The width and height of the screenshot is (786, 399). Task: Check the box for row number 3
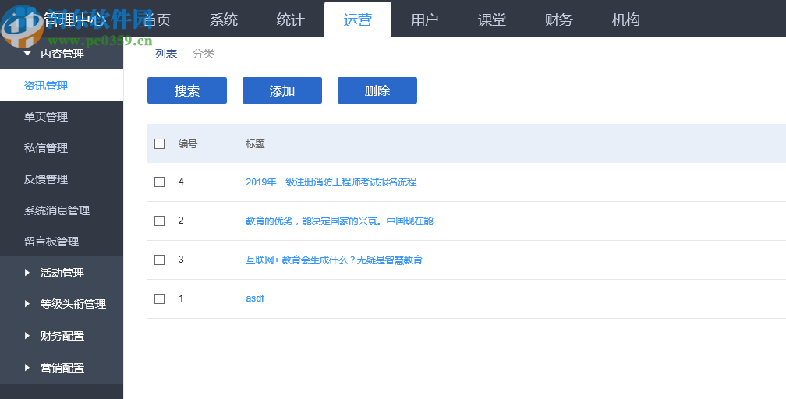pyautogui.click(x=159, y=260)
